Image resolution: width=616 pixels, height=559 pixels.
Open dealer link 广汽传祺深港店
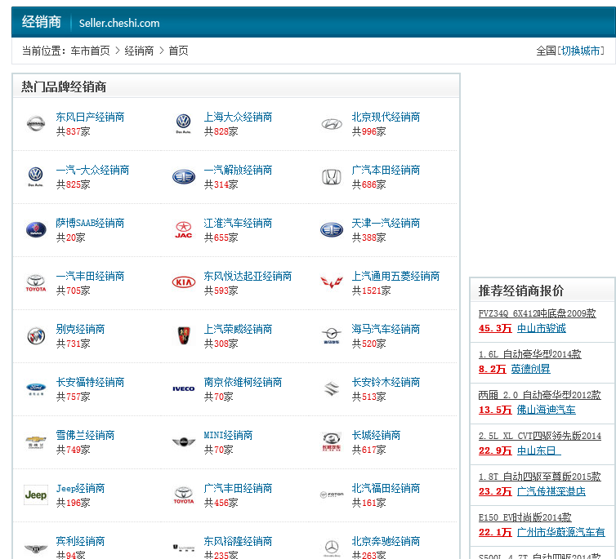[x=551, y=491]
